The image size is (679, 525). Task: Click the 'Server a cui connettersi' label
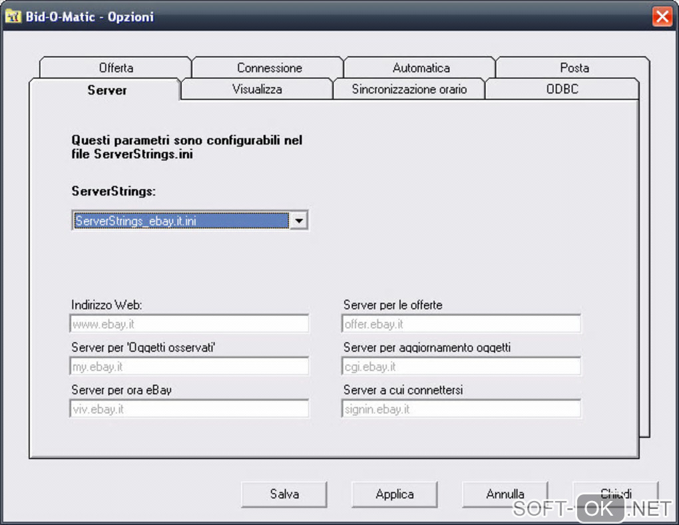403,390
